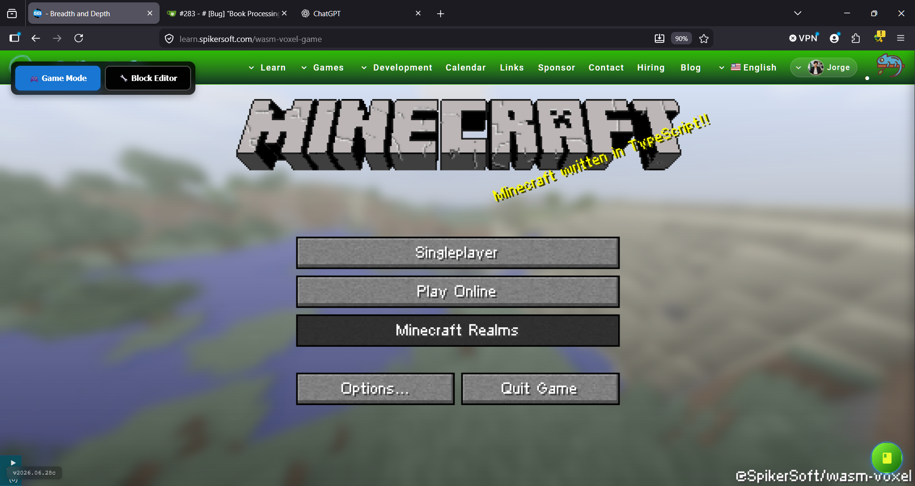The width and height of the screenshot is (915, 486).
Task: Switch to Block Editor mode
Action: (x=148, y=78)
